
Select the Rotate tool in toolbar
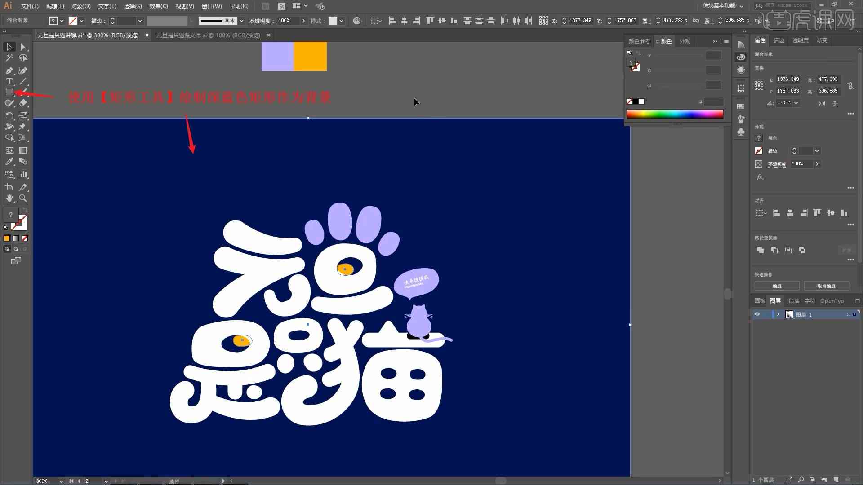8,116
